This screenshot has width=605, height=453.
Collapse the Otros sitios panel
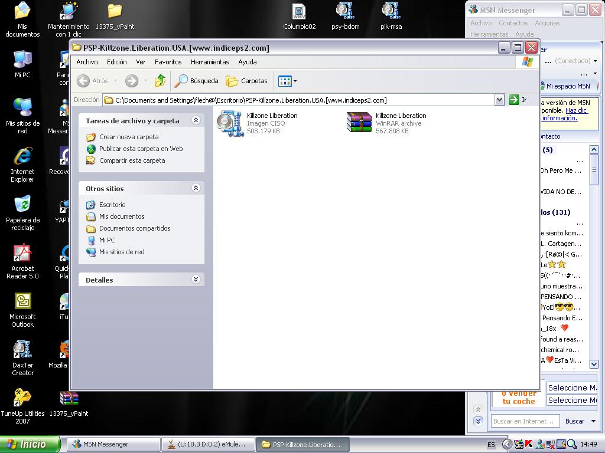(x=196, y=188)
